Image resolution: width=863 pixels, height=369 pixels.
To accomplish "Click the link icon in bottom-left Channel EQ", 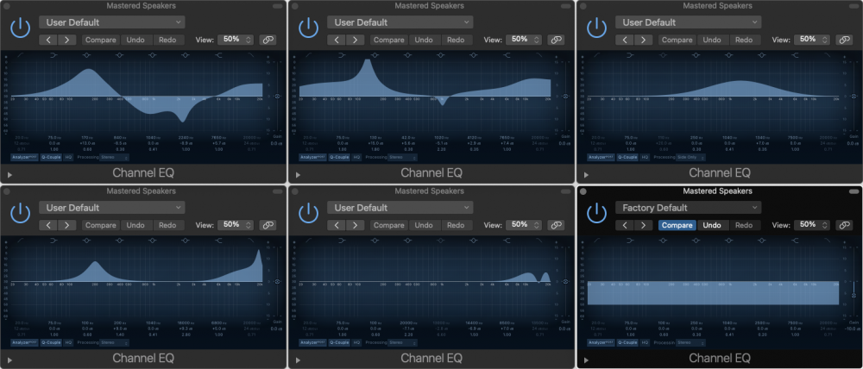I will tap(268, 225).
